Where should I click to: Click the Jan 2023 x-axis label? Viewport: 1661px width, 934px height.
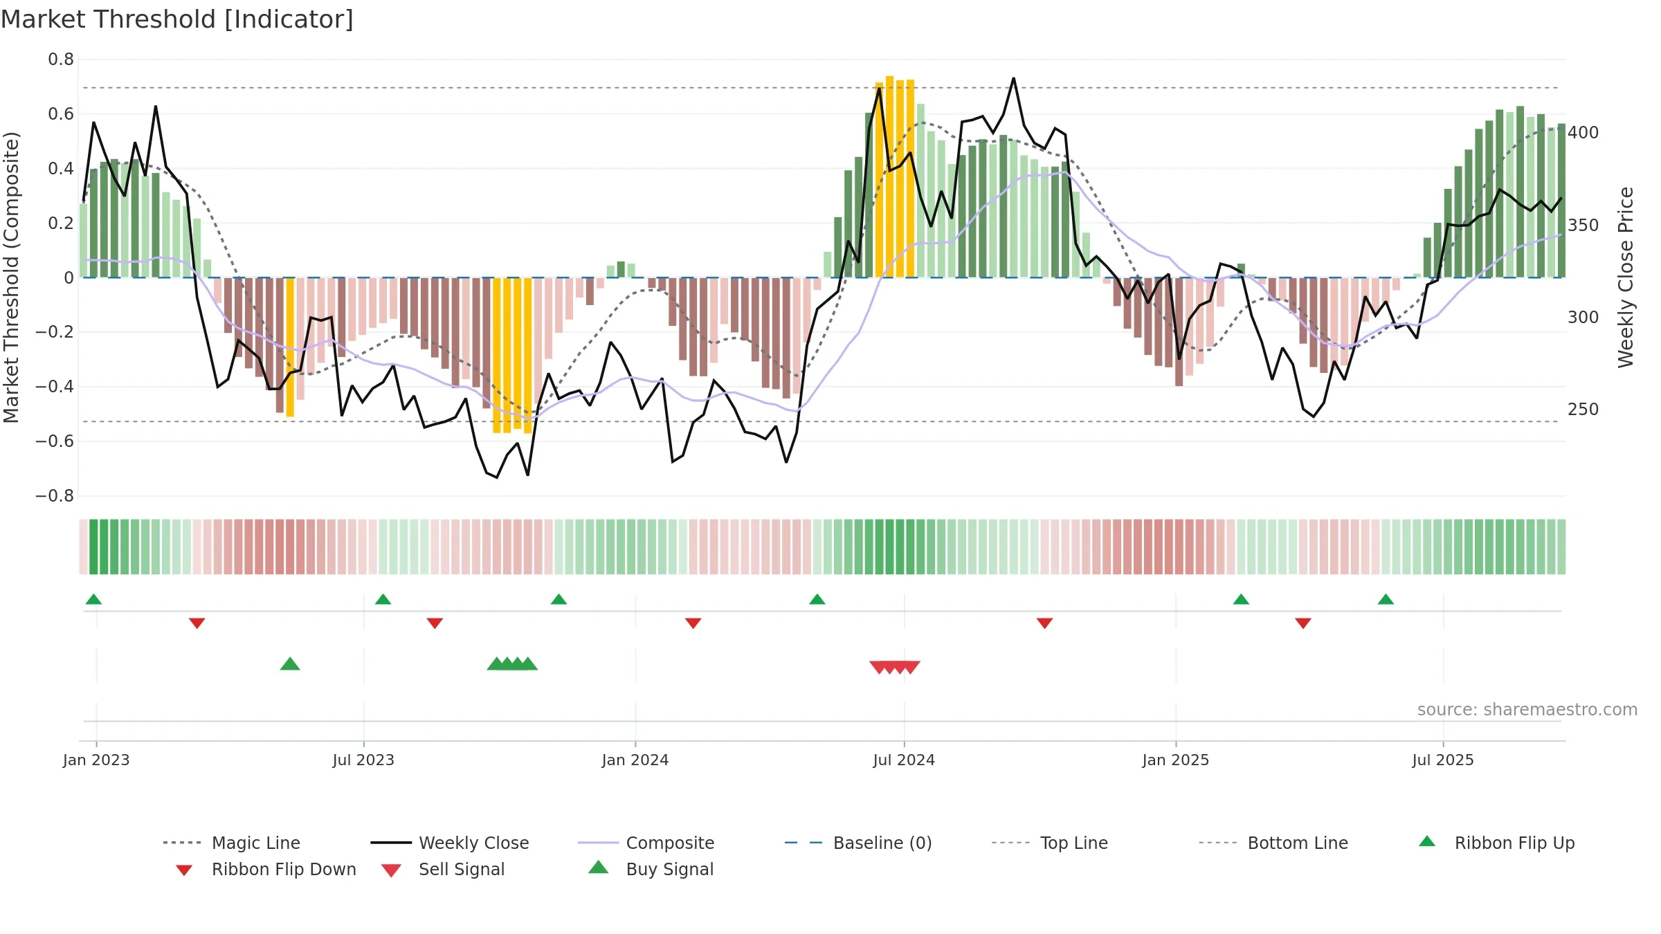click(x=96, y=760)
